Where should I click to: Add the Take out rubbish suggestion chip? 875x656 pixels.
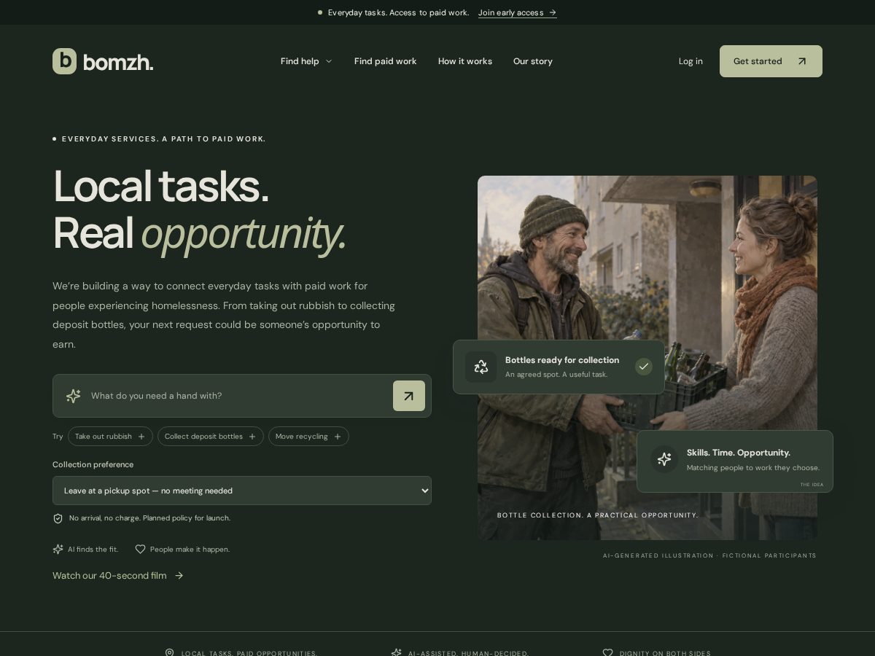(x=110, y=437)
